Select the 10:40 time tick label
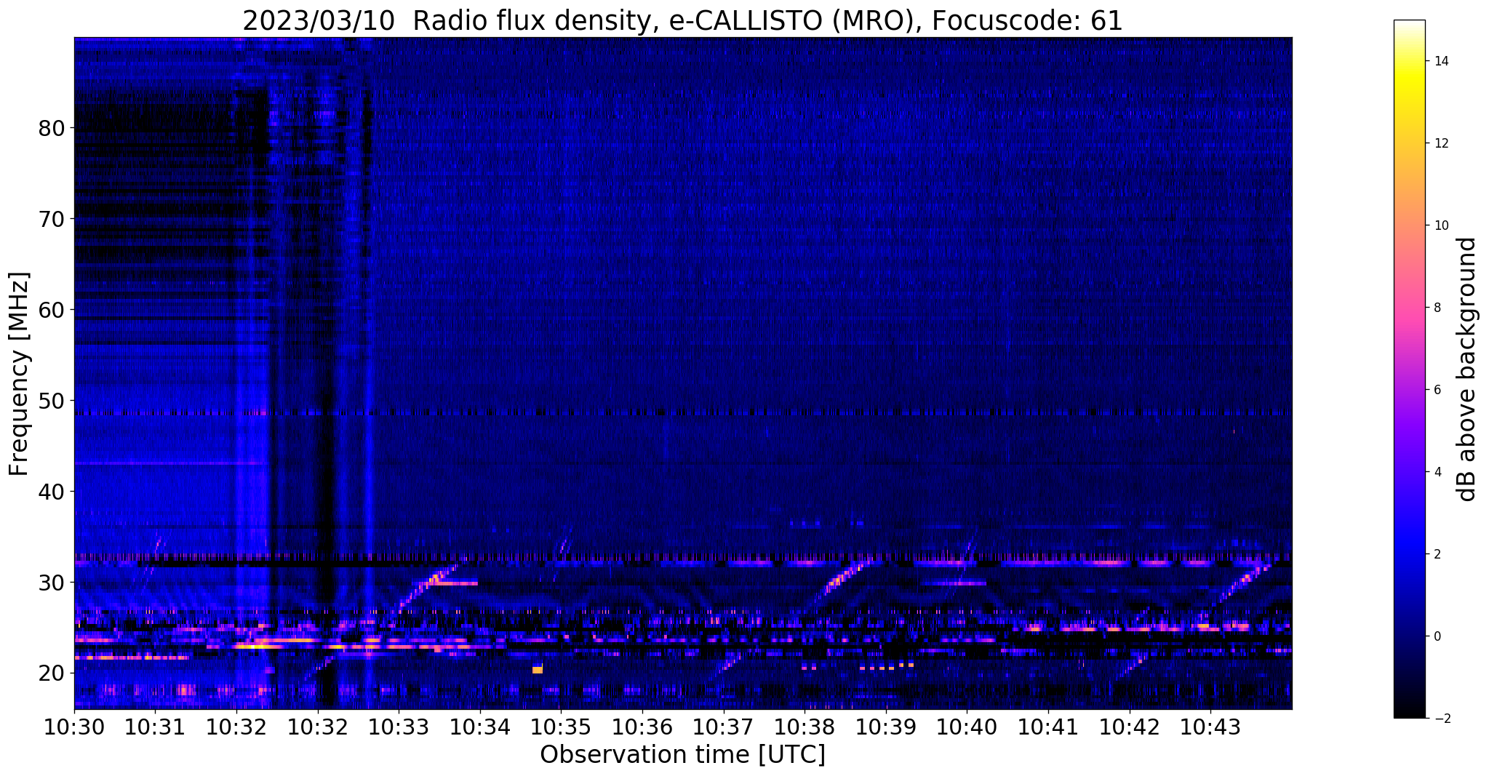This screenshot has height=776, width=1489. click(x=967, y=727)
